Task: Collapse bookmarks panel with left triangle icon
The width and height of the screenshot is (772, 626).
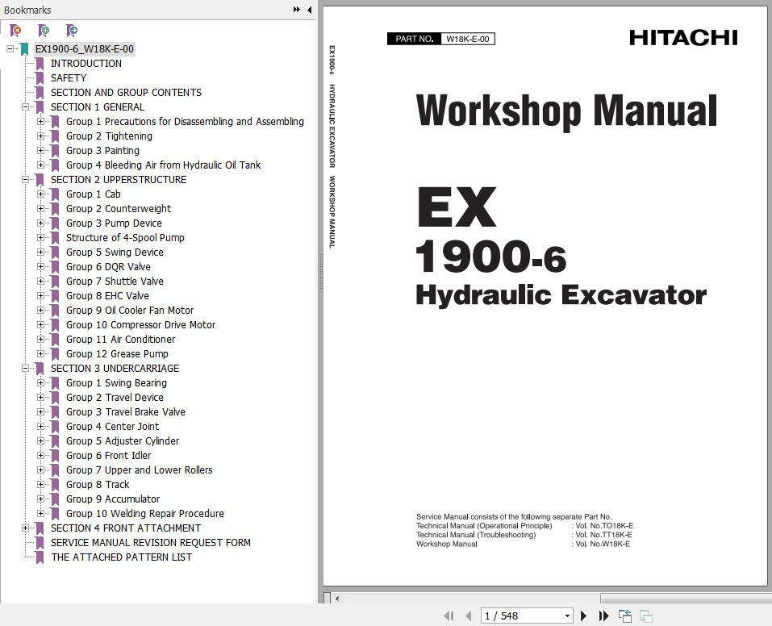Action: pos(309,10)
